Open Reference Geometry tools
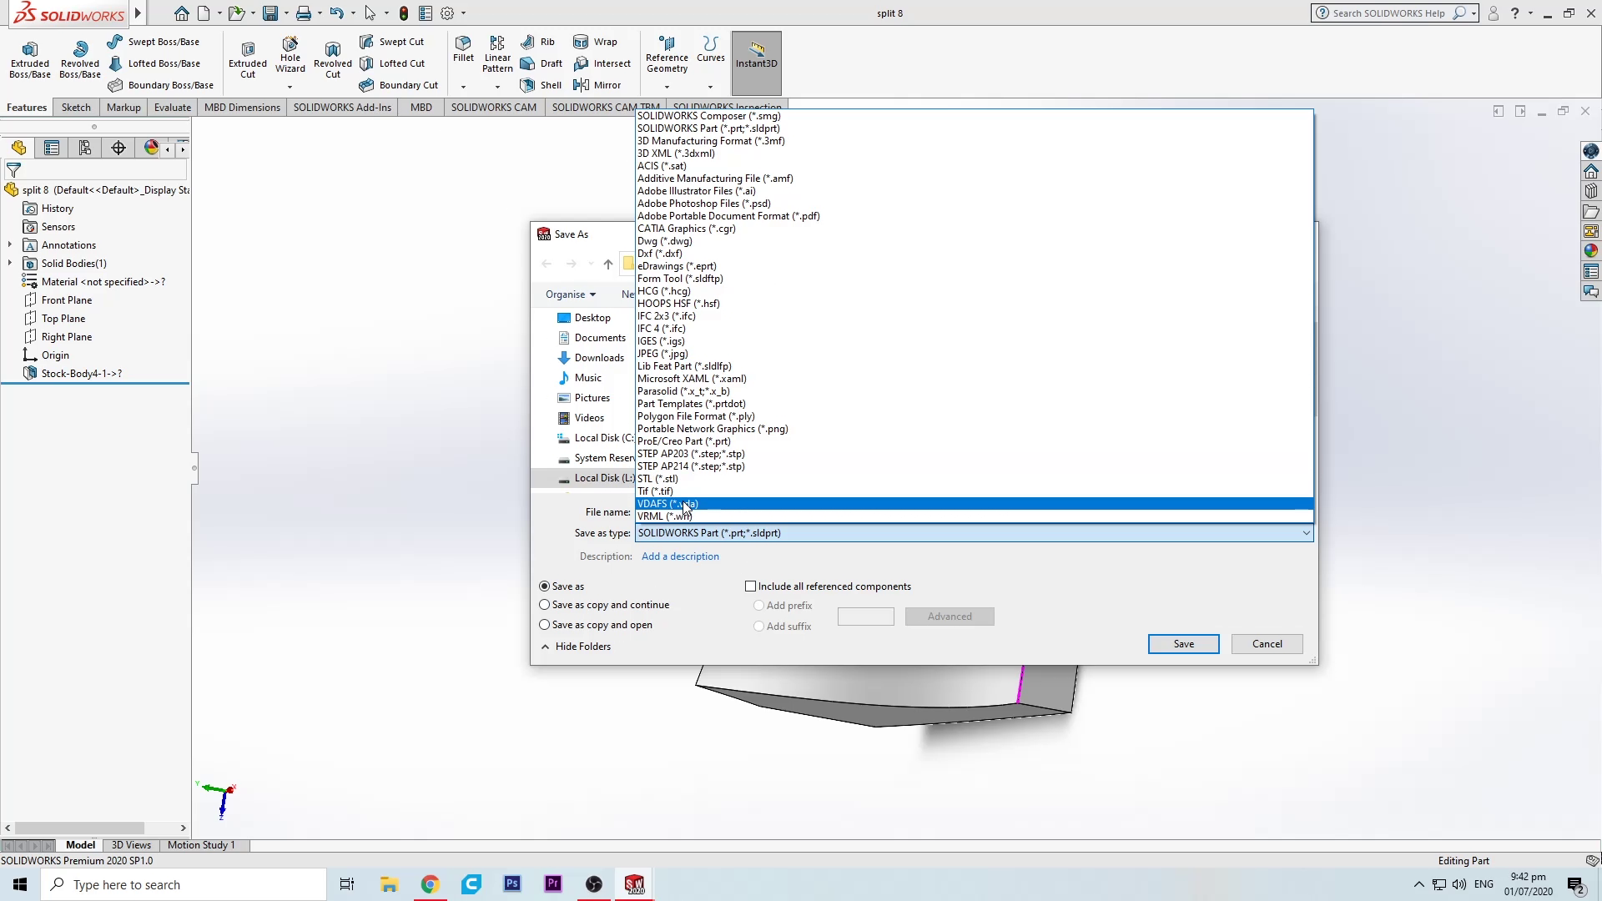The image size is (1602, 901). 667,55
